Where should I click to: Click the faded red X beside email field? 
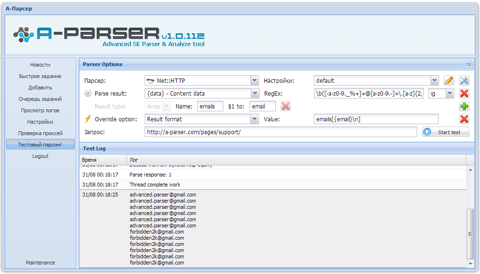[286, 107]
